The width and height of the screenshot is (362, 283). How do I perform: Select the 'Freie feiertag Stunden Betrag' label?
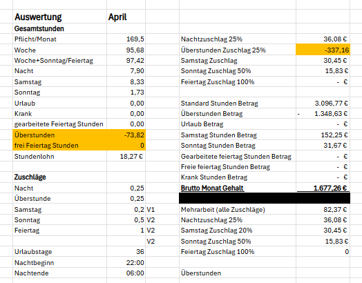point(225,167)
